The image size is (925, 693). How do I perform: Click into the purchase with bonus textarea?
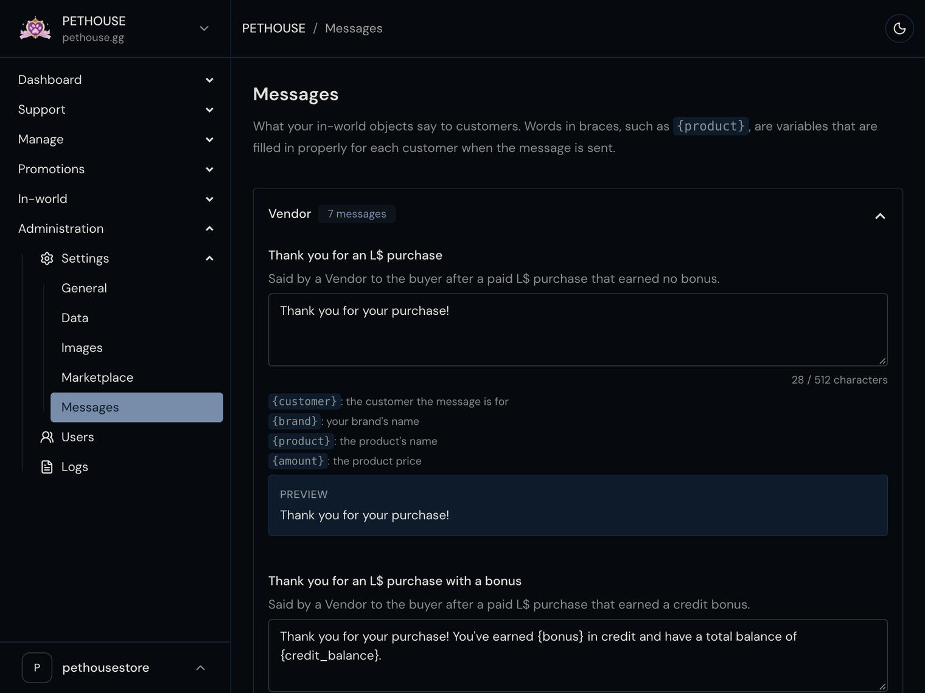578,656
